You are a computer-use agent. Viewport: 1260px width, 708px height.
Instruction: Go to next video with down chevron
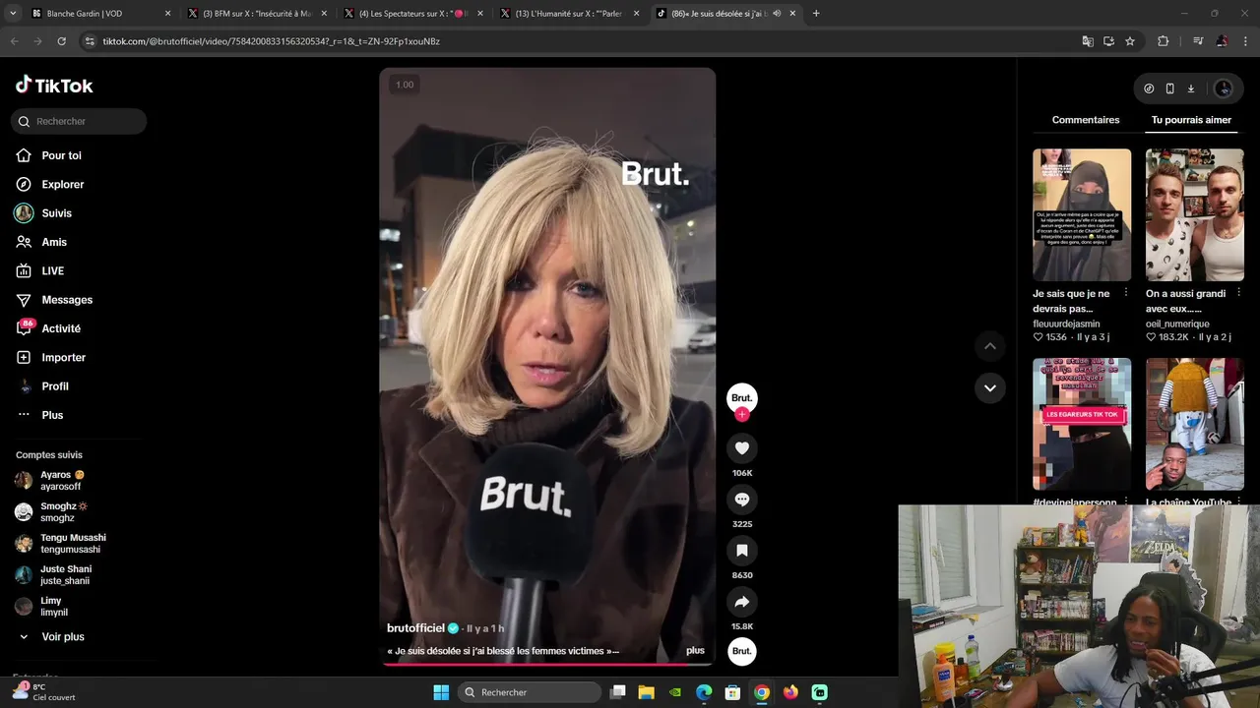point(990,387)
